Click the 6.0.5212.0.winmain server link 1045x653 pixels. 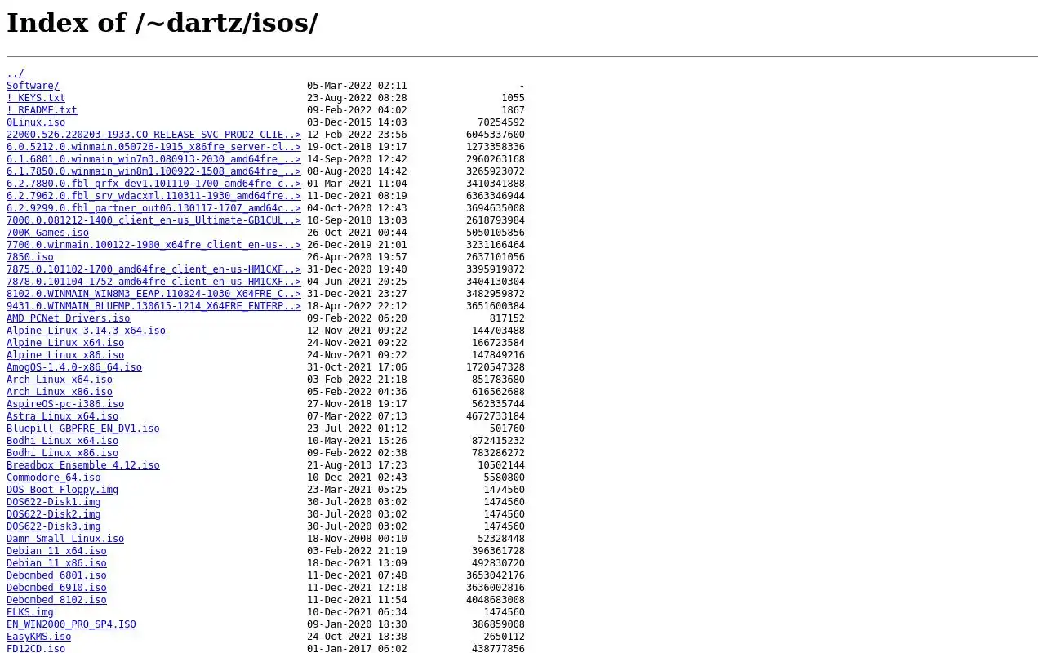click(x=153, y=147)
